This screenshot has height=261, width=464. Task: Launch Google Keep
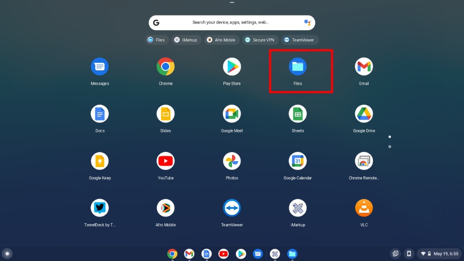(100, 161)
